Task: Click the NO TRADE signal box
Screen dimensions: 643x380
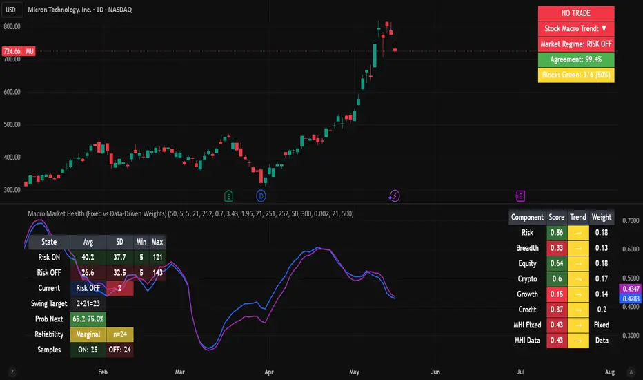Action: [x=576, y=13]
